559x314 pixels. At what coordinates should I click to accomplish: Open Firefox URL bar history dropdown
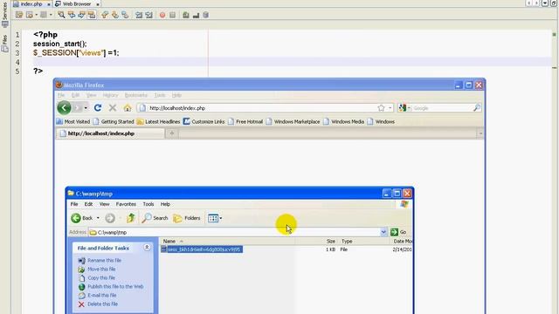[x=390, y=108]
